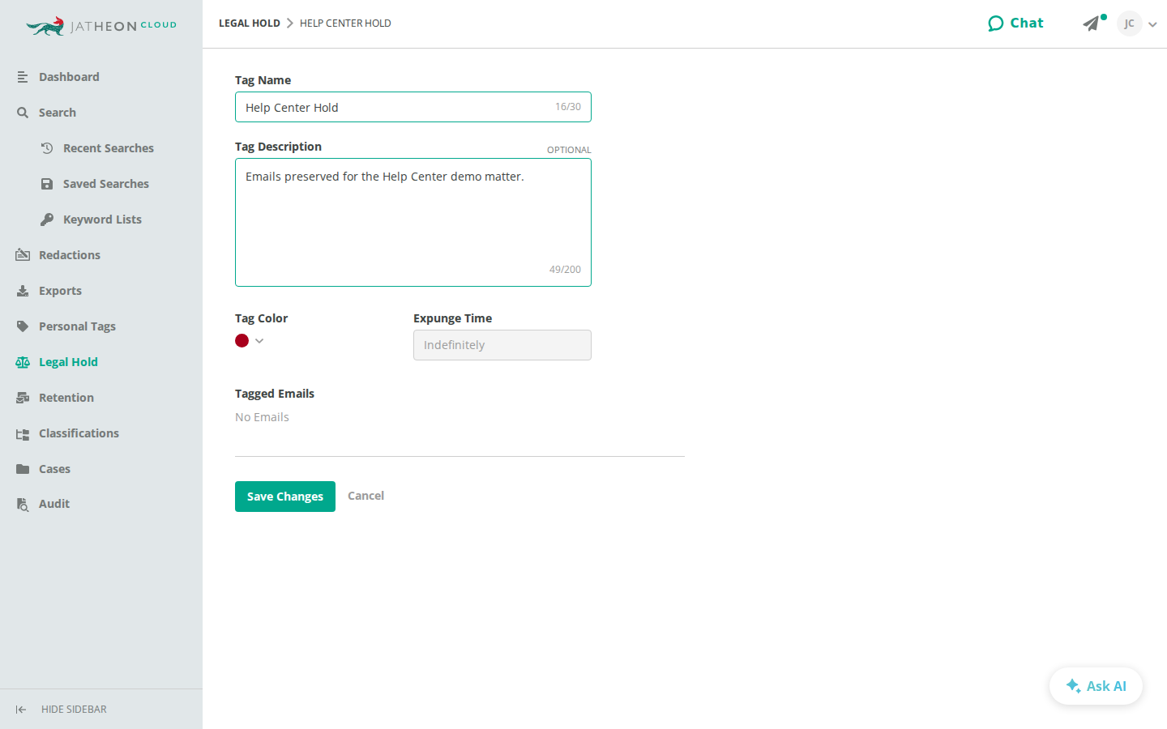
Task: Go to Recent Searches
Action: (109, 148)
